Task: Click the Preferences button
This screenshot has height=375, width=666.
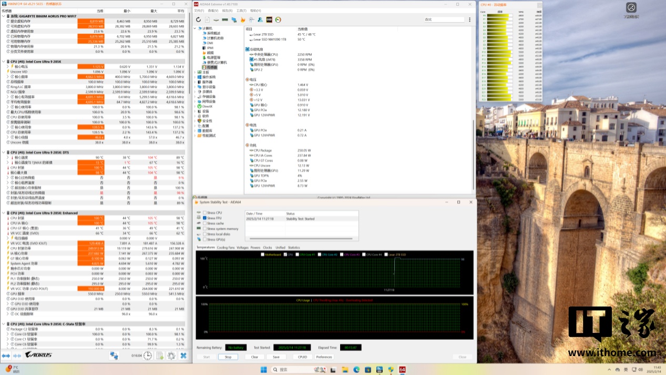Action: coord(324,357)
